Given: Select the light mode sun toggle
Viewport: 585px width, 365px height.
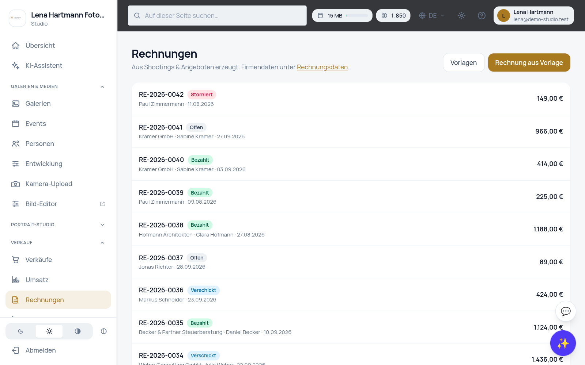Looking at the screenshot, I should (49, 331).
